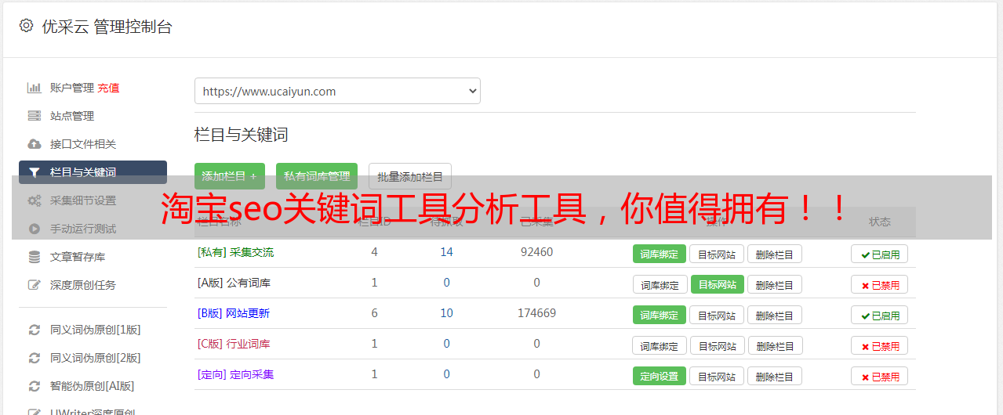The image size is (1003, 415).
Task: Click the edit icon for 深度原创任务
Action: coord(34,285)
